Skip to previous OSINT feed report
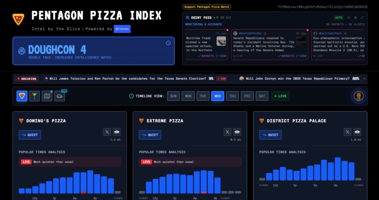 point(348,17)
